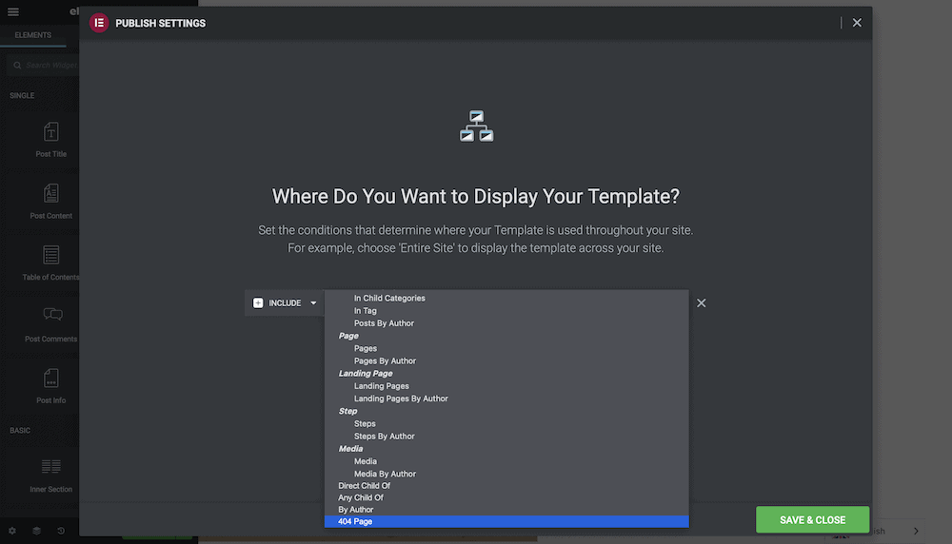The image size is (952, 544).
Task: Click the SAVE & CLOSE button
Action: pyautogui.click(x=812, y=519)
